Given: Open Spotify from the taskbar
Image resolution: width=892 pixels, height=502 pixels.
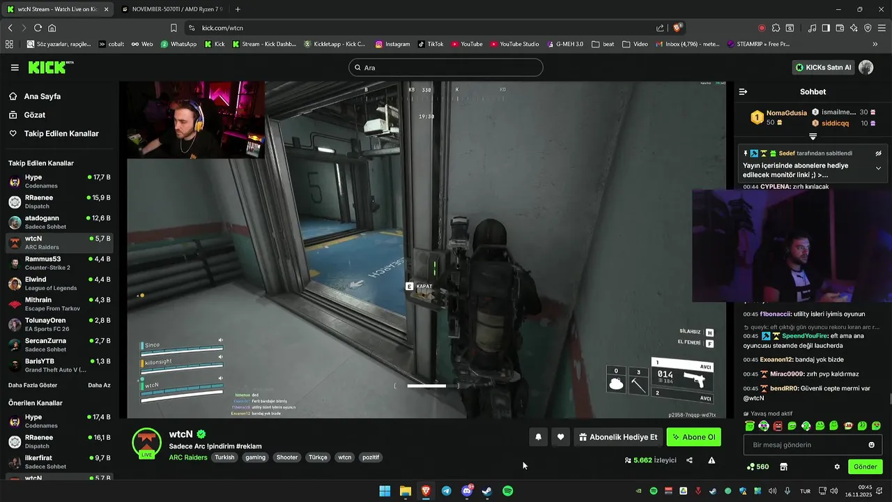Looking at the screenshot, I should tap(508, 491).
